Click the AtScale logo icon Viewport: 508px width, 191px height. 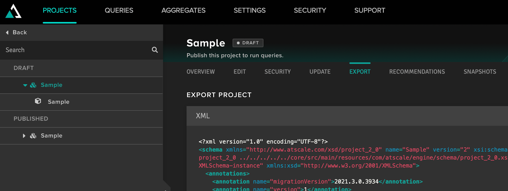(13, 11)
